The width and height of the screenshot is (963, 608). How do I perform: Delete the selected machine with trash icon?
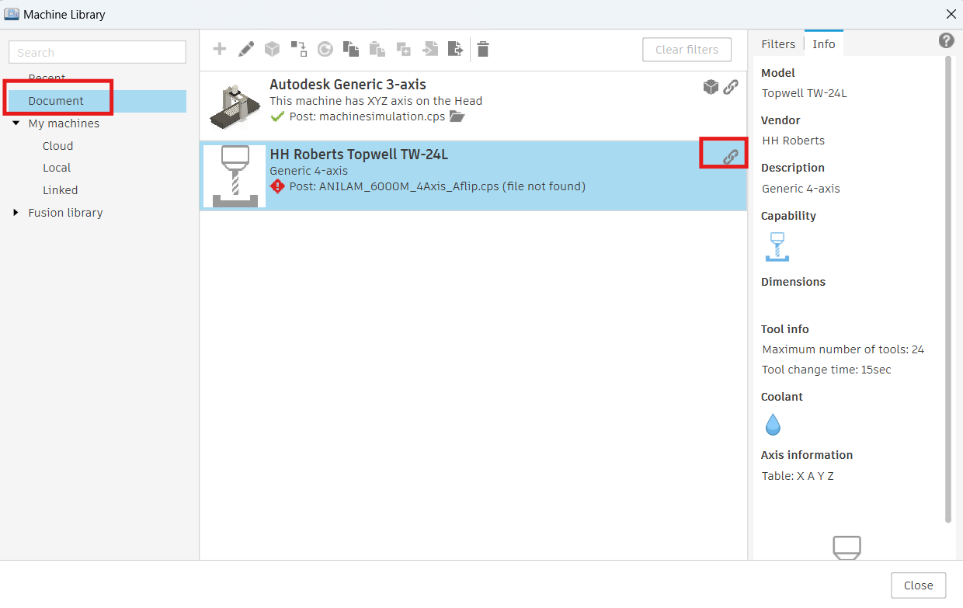[x=483, y=49]
